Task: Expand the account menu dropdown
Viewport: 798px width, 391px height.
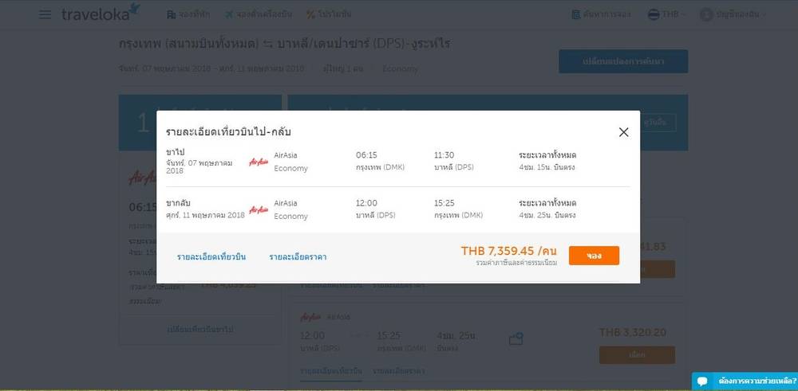Action: click(x=733, y=14)
